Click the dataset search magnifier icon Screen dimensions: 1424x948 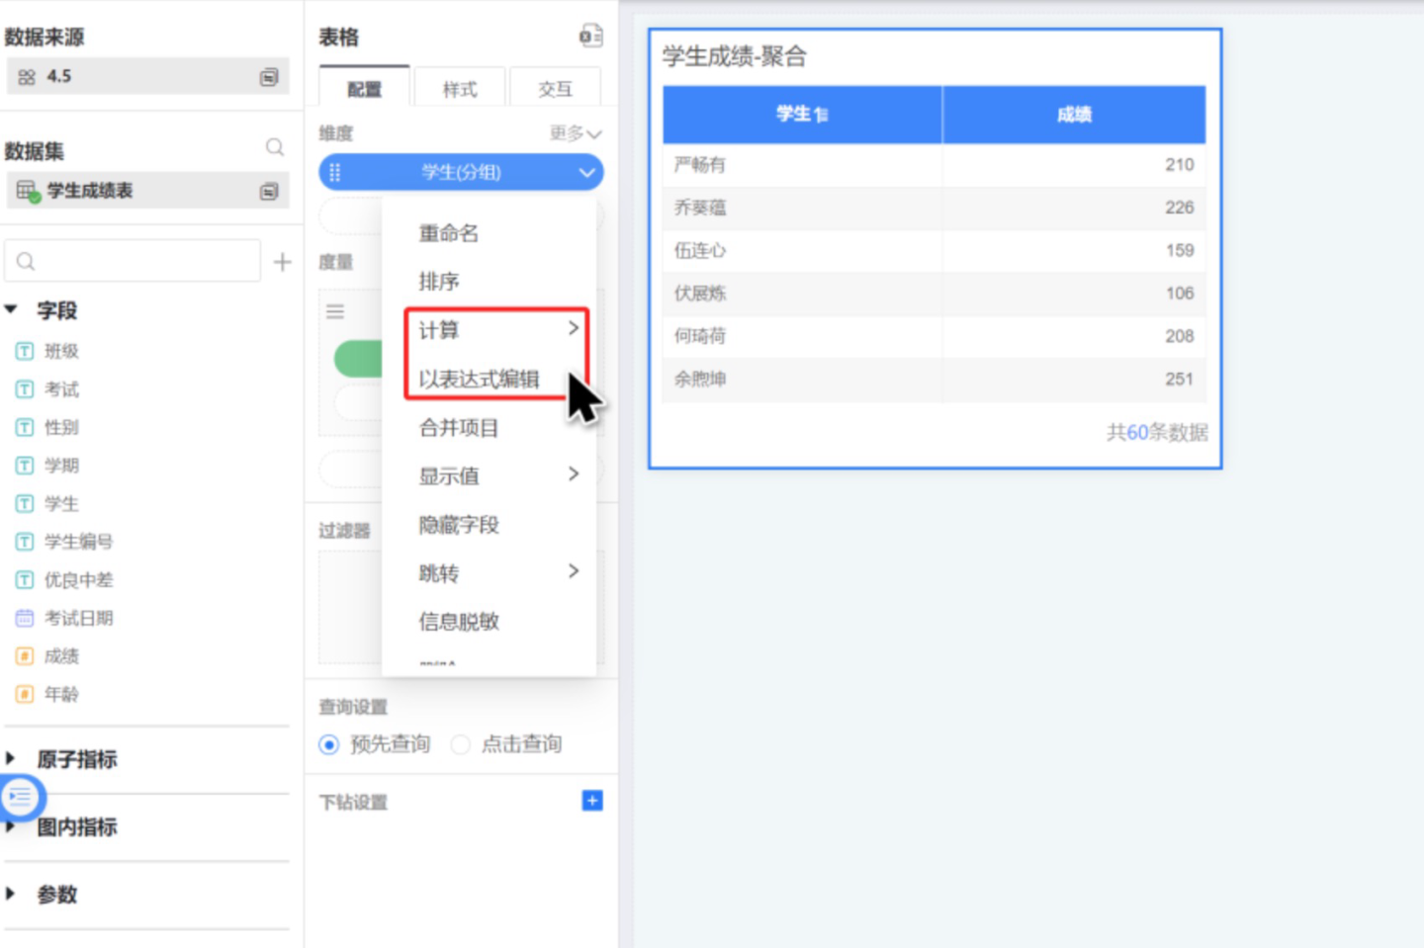pos(275,147)
